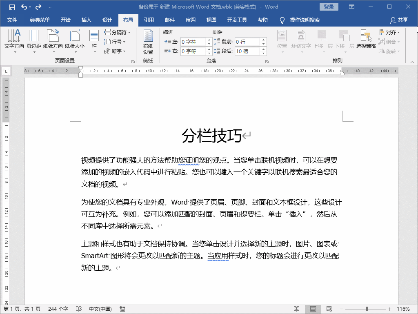Open the Undo history dropdown arrow

click(30, 7)
